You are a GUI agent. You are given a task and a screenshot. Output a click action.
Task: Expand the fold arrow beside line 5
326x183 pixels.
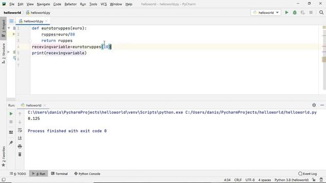pyautogui.click(x=9, y=52)
